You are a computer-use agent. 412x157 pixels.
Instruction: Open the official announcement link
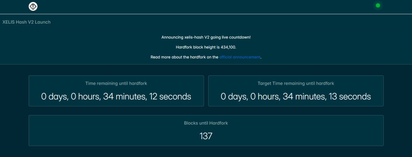click(239, 57)
